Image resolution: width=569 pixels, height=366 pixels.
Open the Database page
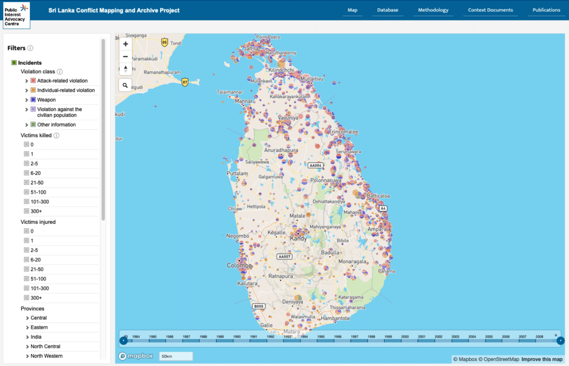coord(387,11)
